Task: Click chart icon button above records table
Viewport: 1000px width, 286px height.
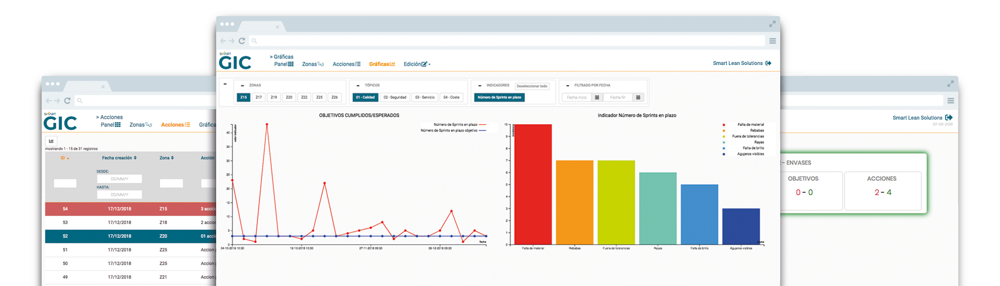Action: [x=51, y=141]
